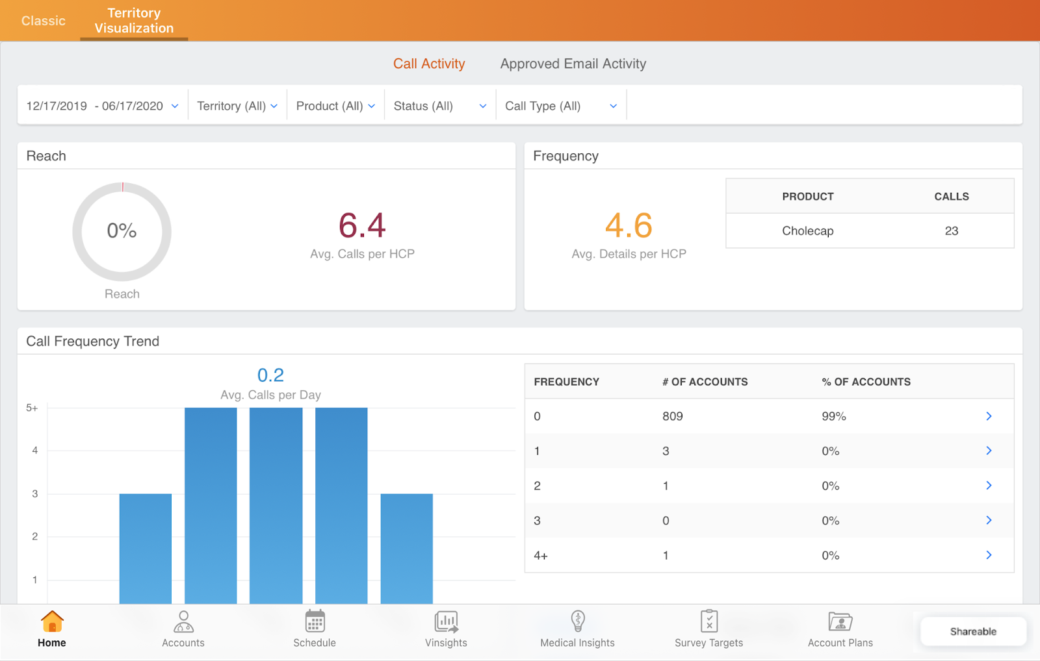Viewport: 1040px width, 661px height.
Task: Expand the frequency 0 row chevron
Action: tap(989, 416)
